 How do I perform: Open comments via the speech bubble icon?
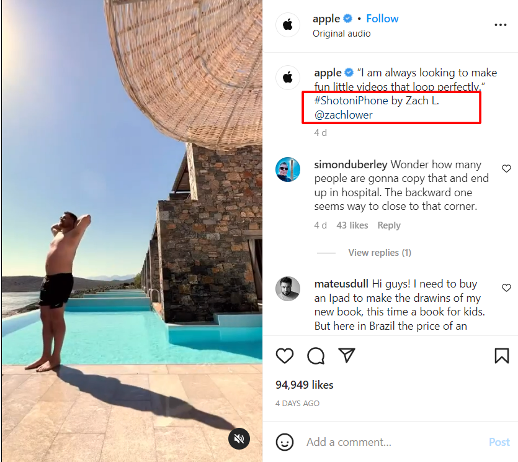(316, 356)
